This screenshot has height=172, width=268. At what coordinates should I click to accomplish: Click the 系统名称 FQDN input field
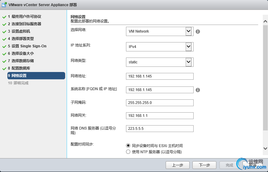160,90
